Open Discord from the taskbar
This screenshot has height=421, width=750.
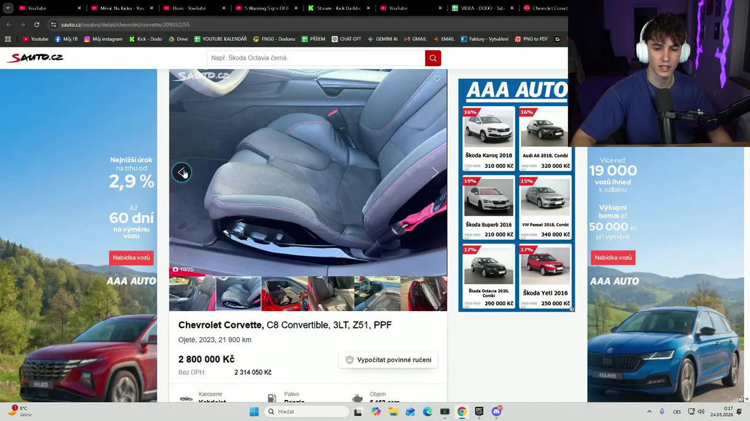[x=497, y=412]
